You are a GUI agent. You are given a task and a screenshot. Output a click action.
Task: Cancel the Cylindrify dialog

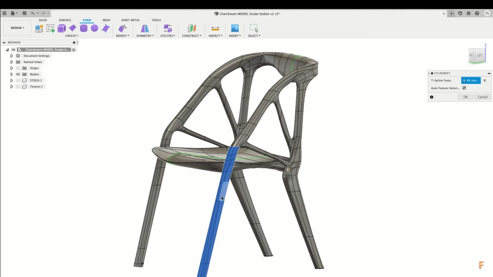[482, 97]
